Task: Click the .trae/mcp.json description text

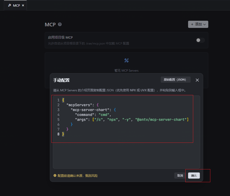Action: point(89,43)
